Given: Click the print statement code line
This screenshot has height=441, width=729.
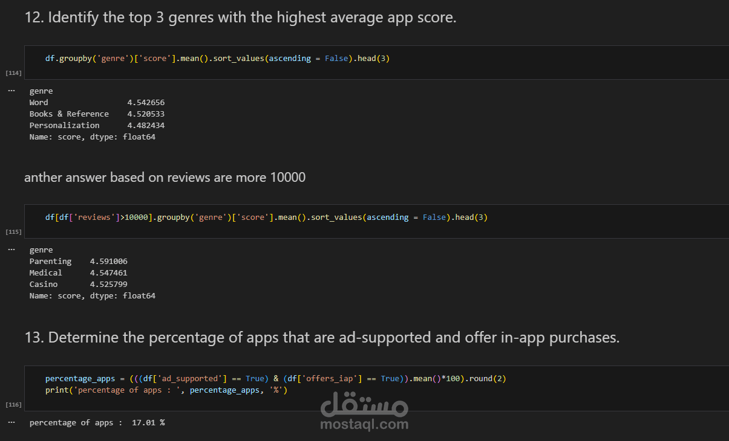Looking at the screenshot, I should [x=166, y=390].
